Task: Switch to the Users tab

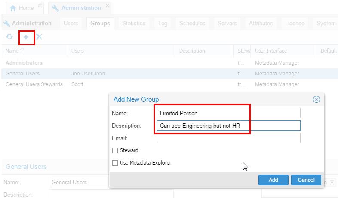Action: tap(71, 24)
